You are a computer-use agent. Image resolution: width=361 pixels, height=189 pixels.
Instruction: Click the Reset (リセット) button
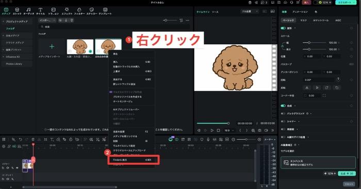tap(349, 184)
